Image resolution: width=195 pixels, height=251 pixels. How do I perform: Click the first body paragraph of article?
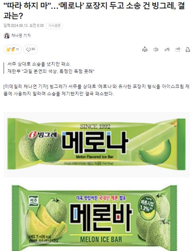(x=96, y=90)
